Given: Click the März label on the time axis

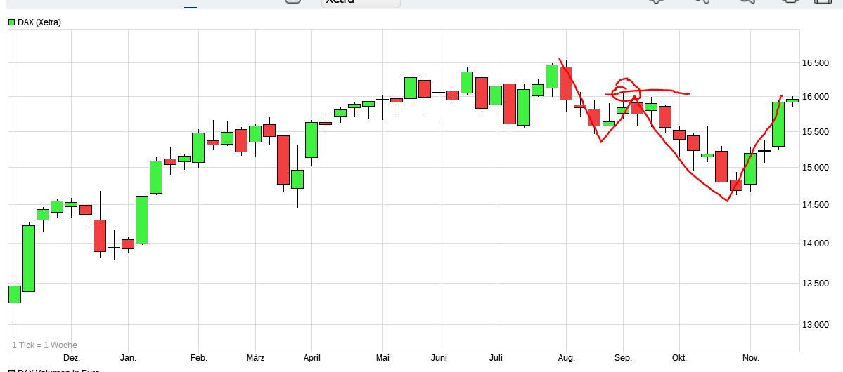Looking at the screenshot, I should tap(255, 358).
